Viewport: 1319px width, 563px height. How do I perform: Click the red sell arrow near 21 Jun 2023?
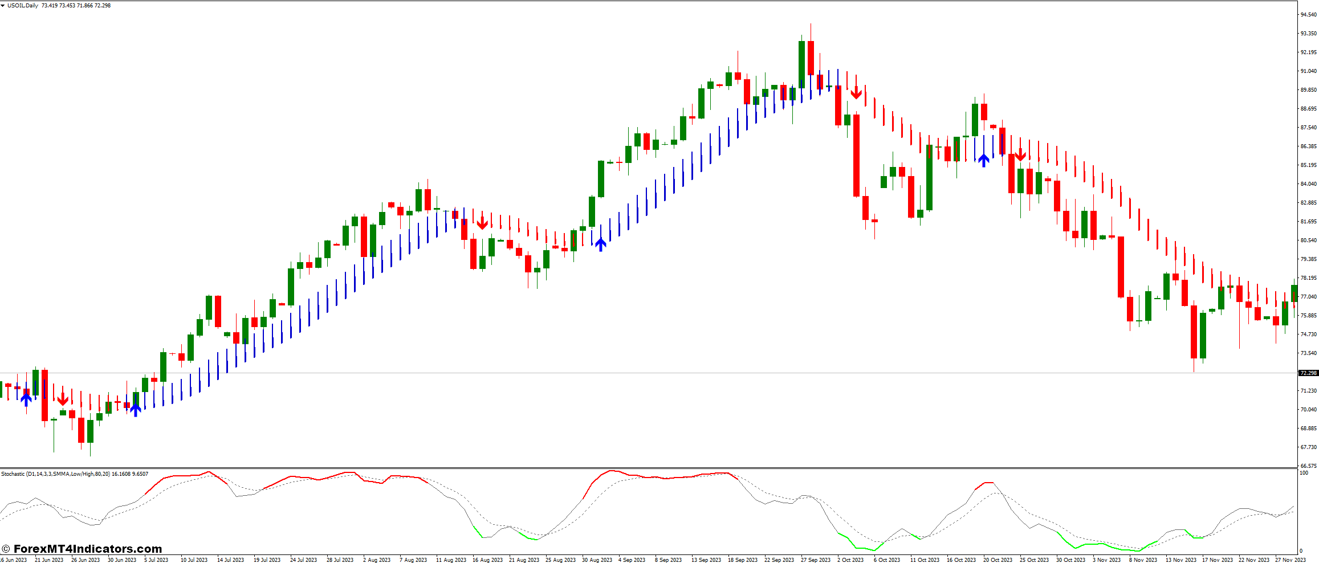click(62, 399)
